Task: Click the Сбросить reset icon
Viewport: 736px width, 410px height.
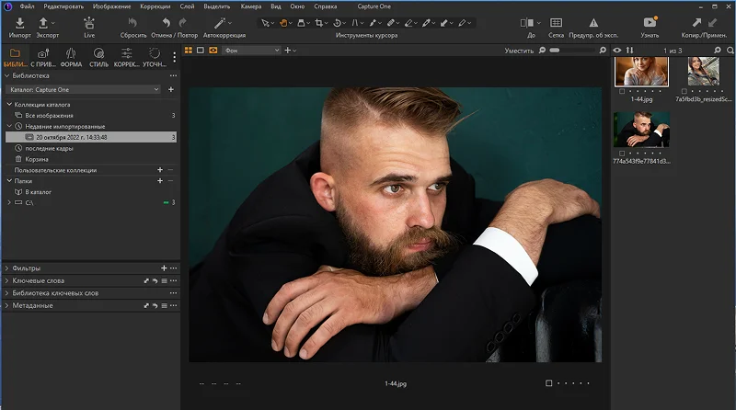Action: click(x=132, y=22)
